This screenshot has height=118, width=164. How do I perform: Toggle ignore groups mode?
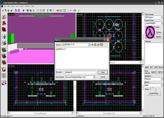coord(34,10)
